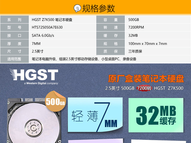The image size is (191, 143).
Task: Click the 系列 label cell
Action: (15, 20)
